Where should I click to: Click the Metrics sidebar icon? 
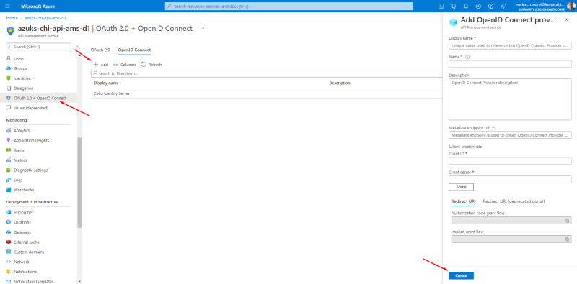(9, 160)
